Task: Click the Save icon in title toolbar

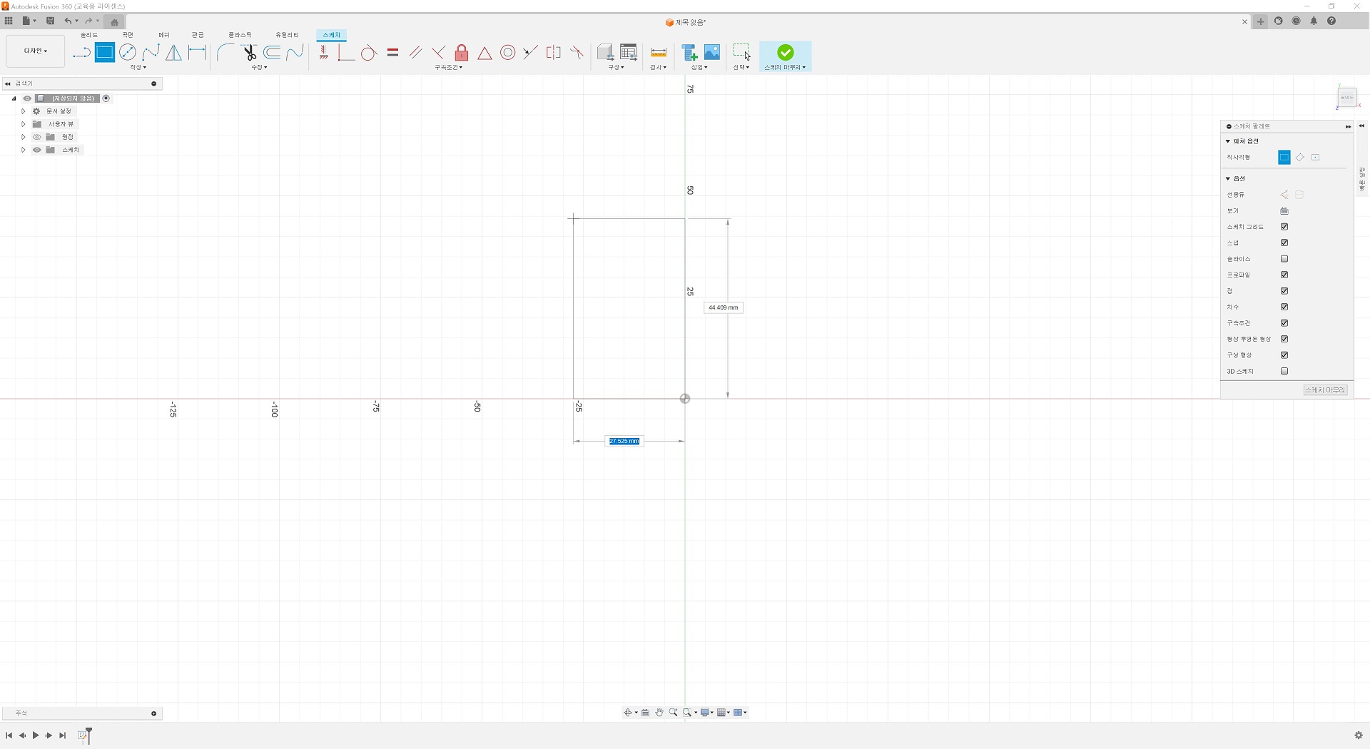Action: [50, 21]
